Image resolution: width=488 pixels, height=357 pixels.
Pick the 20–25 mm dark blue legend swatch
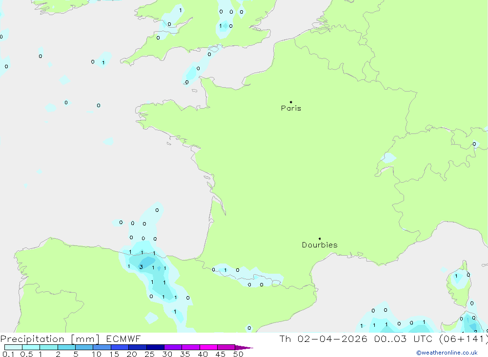coord(138,347)
